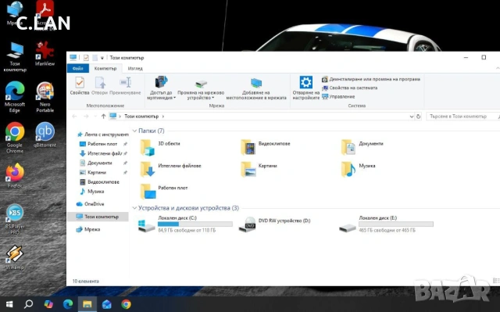Open Quick Access Toolbar customize dropdown
This screenshot has width=500, height=312.
point(102,58)
